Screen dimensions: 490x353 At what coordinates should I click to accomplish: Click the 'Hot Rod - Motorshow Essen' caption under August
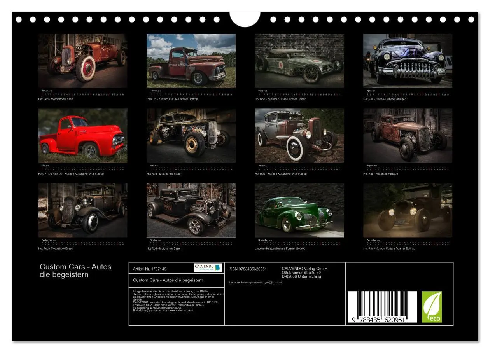coord(380,174)
